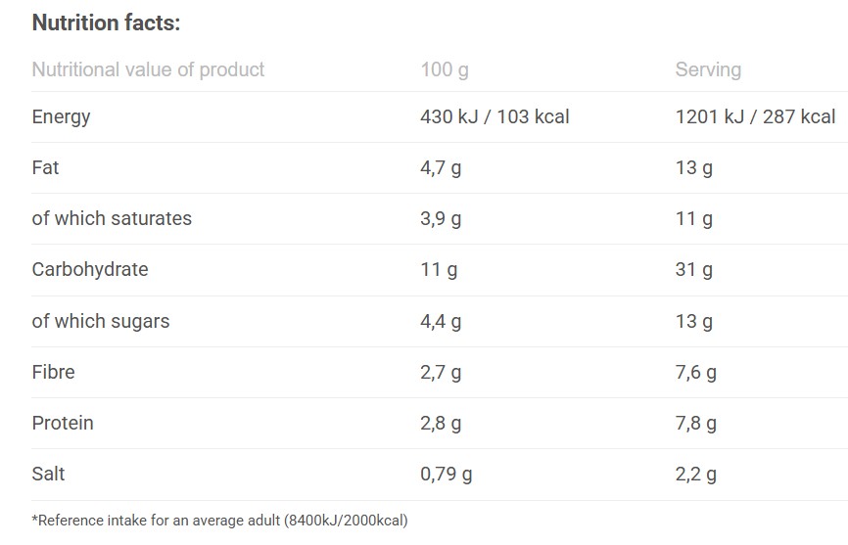Click the 1201 kJ / 287 kcal value
848x545 pixels.
[755, 116]
